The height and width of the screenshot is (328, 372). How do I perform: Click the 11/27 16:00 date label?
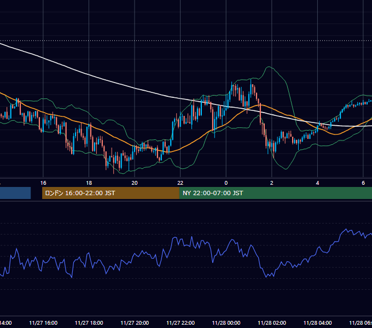click(43, 323)
